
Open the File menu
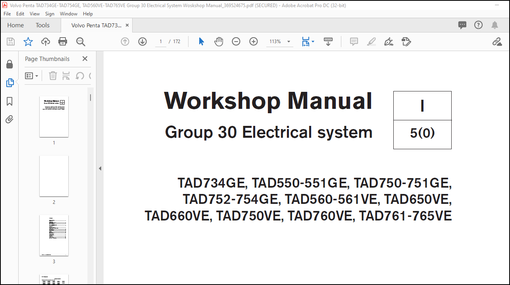8,13
